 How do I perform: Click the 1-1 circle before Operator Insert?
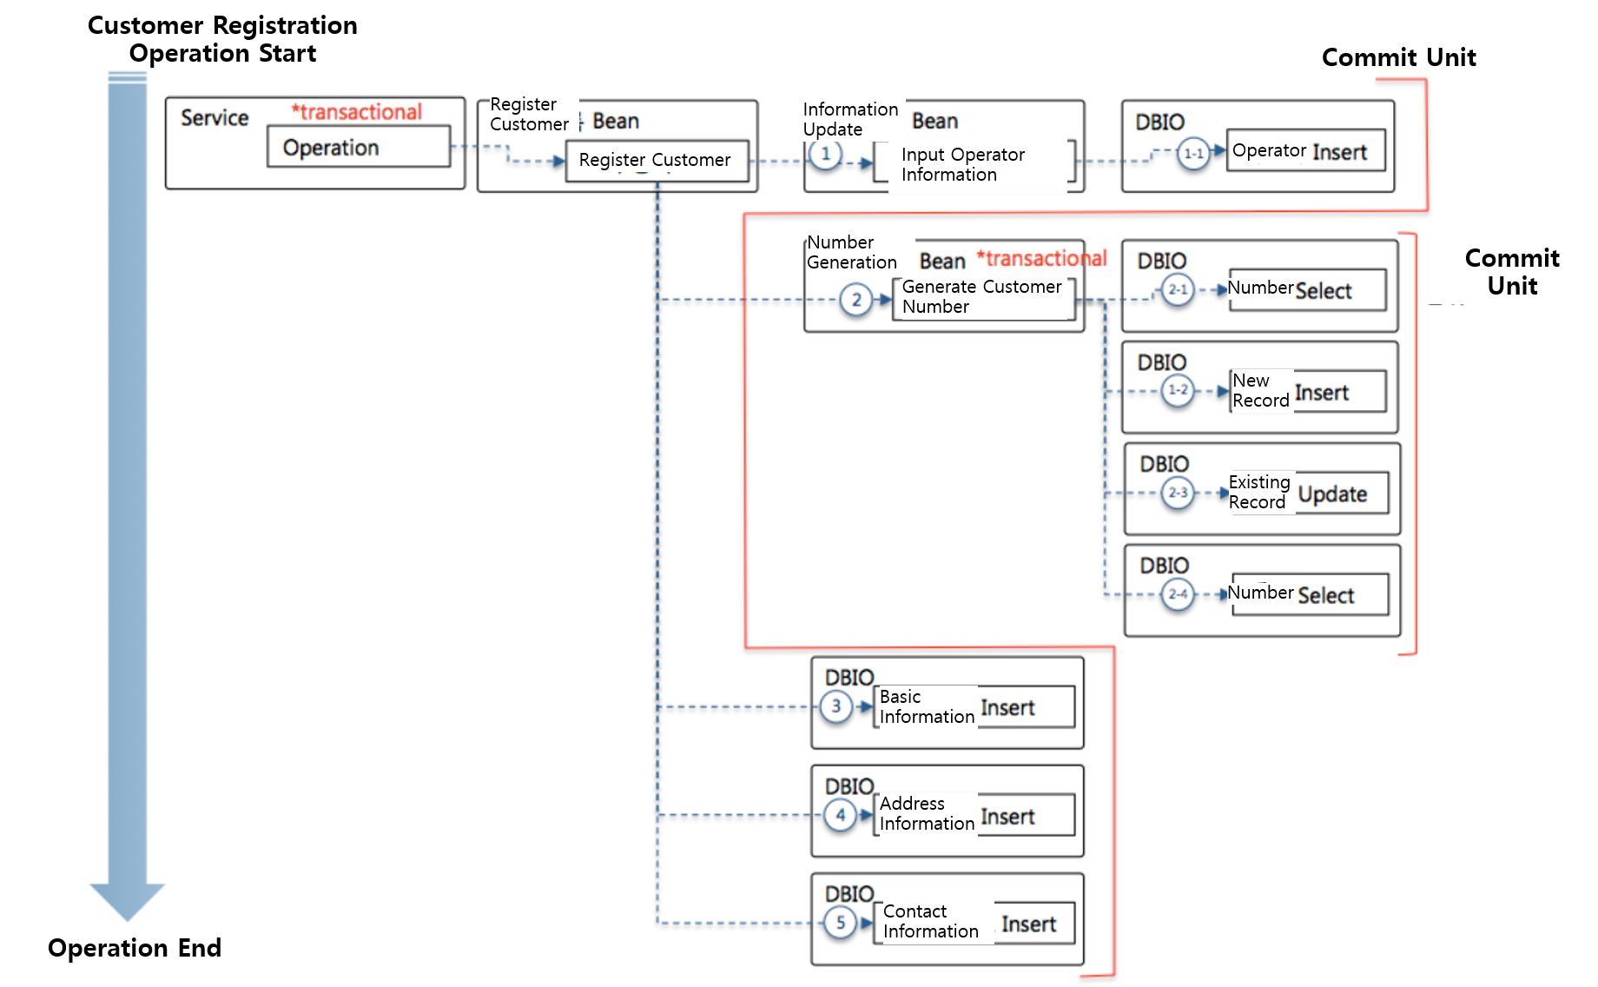[1193, 155]
